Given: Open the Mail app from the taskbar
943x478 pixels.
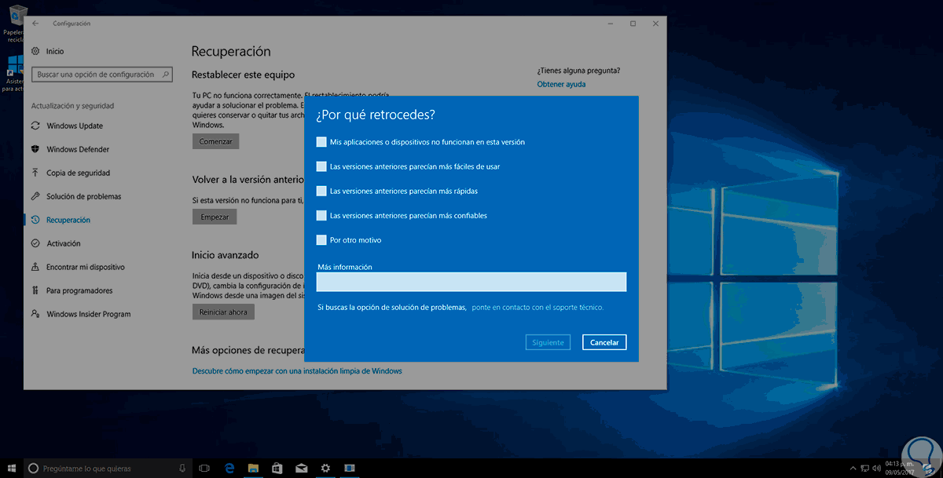Looking at the screenshot, I should 302,468.
